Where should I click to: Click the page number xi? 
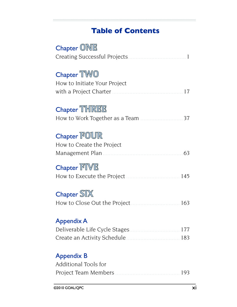(194, 288)
